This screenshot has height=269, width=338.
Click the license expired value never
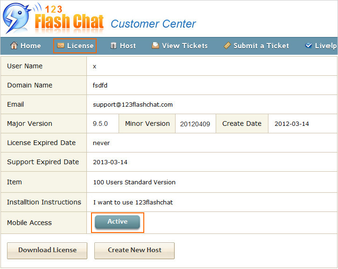pyautogui.click(x=101, y=143)
